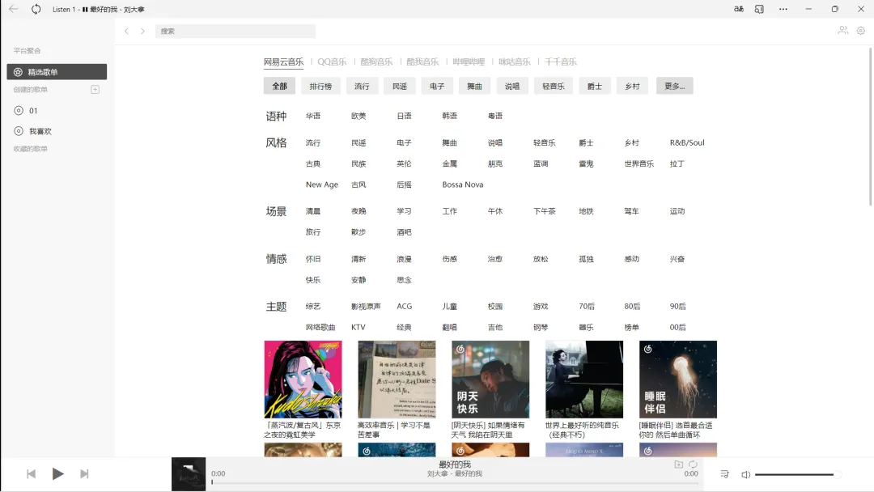The width and height of the screenshot is (874, 492).
Task: Open the user account icon
Action: coord(842,31)
